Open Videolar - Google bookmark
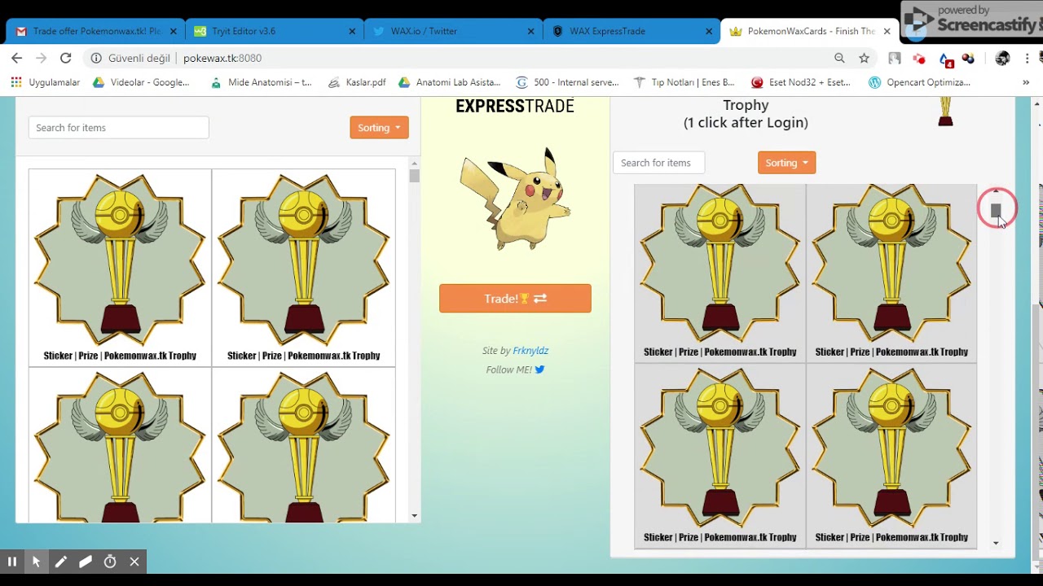This screenshot has height=586, width=1043. [x=141, y=82]
